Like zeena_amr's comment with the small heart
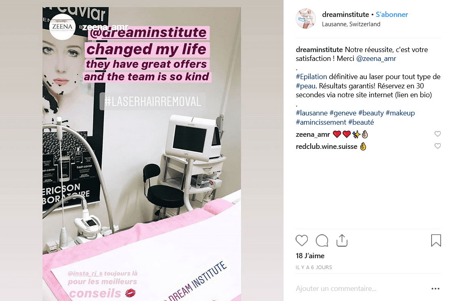Image resolution: width=452 pixels, height=301 pixels. click(437, 134)
